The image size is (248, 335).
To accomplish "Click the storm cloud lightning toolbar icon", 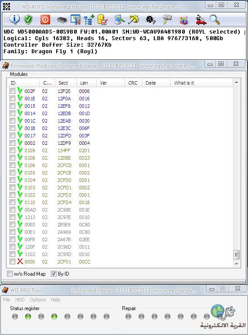I will [167, 20].
